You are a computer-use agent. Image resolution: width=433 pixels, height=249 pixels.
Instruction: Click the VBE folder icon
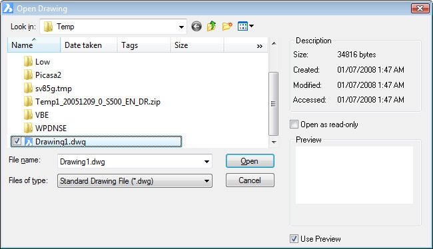(x=28, y=115)
